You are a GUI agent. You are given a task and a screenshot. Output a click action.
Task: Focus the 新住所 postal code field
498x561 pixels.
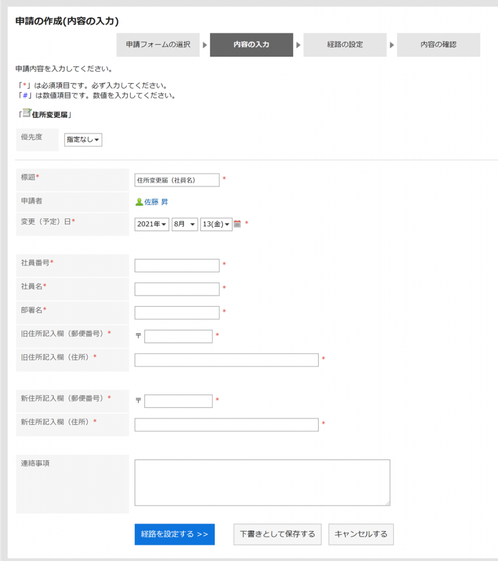pos(179,401)
